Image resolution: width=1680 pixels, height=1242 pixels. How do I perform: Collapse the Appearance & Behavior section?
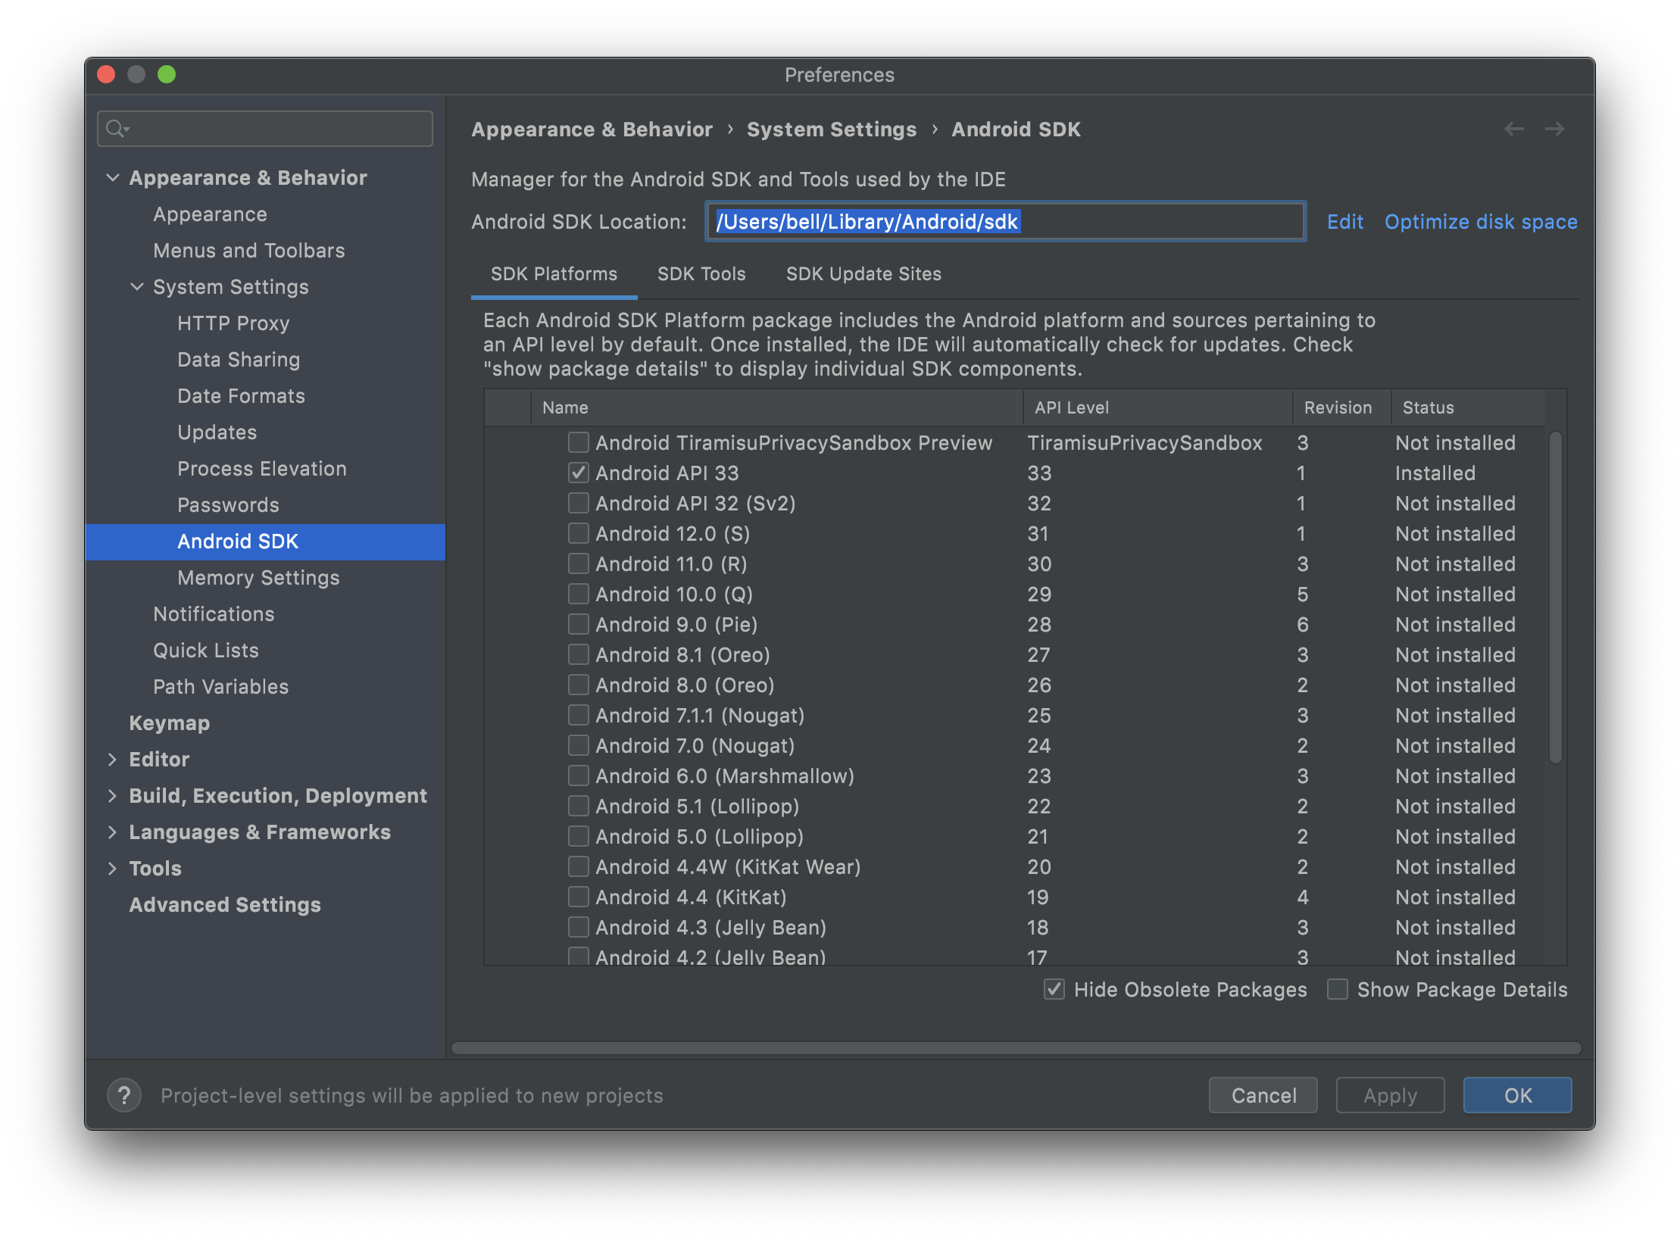tap(113, 178)
